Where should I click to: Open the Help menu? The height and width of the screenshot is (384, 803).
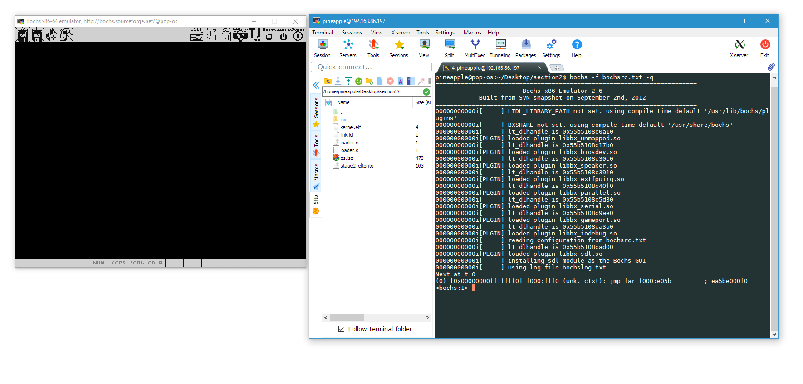click(493, 33)
